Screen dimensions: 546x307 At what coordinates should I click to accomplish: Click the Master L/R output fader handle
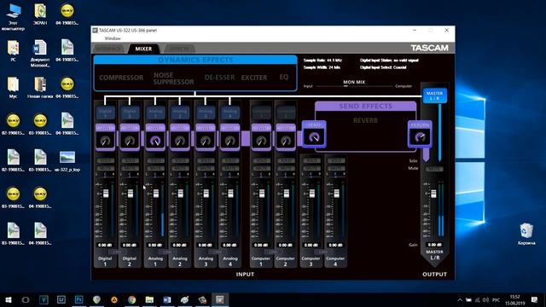pyautogui.click(x=433, y=194)
